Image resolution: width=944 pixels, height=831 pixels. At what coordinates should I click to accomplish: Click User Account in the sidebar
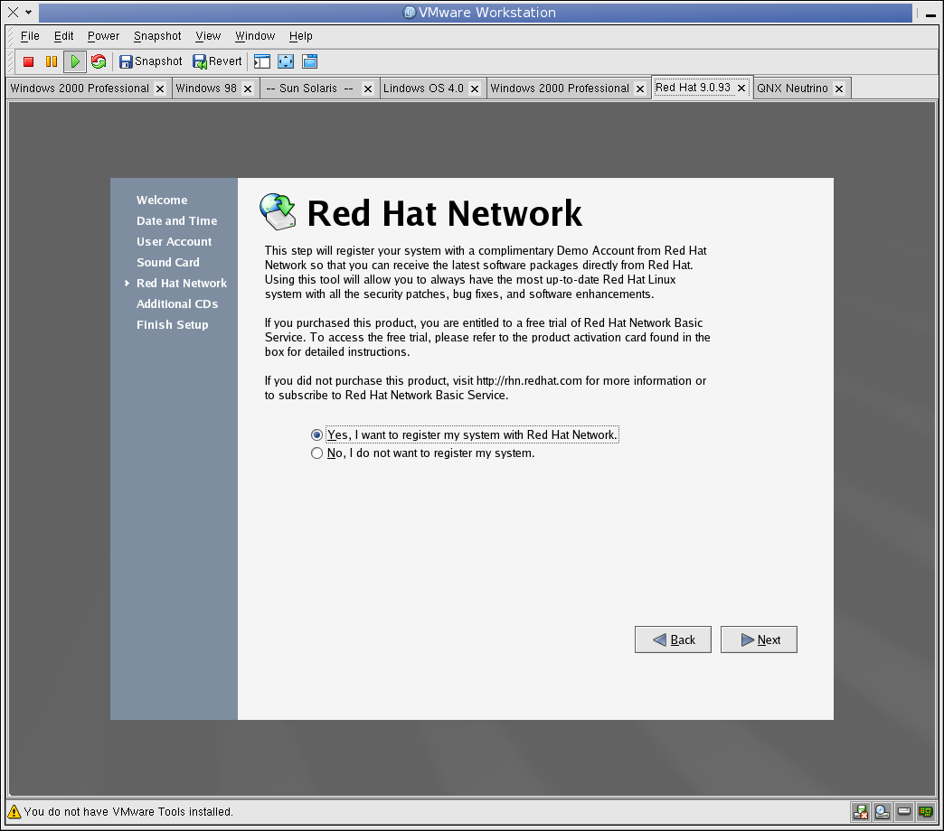(x=174, y=242)
